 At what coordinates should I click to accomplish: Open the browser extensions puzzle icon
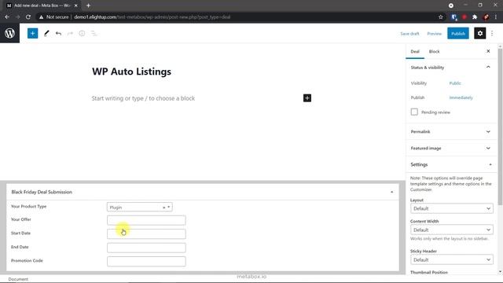(x=475, y=17)
